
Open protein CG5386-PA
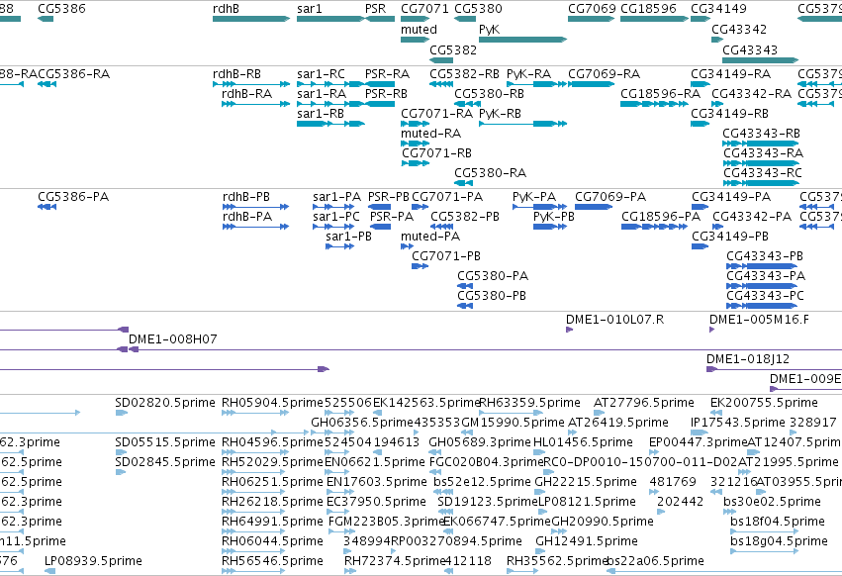[x=73, y=197]
